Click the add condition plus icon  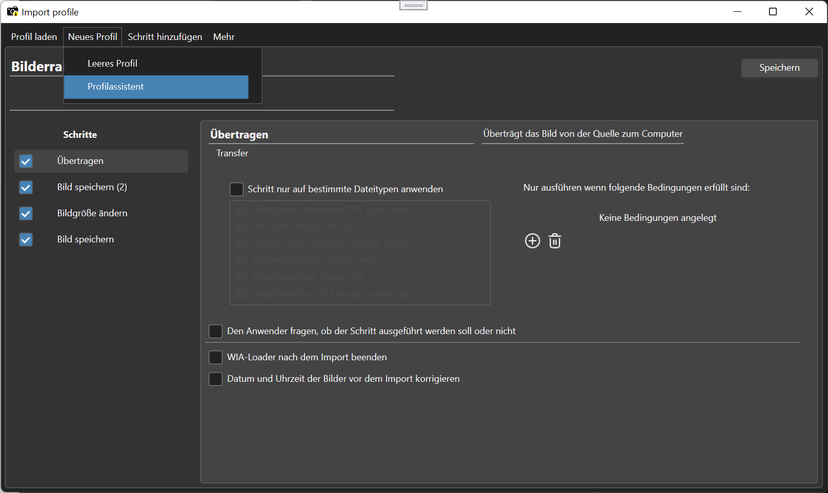[x=532, y=241]
